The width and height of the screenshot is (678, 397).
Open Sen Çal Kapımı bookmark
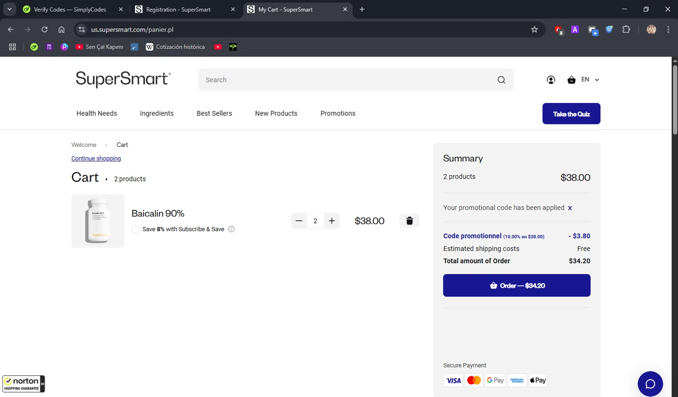click(99, 47)
